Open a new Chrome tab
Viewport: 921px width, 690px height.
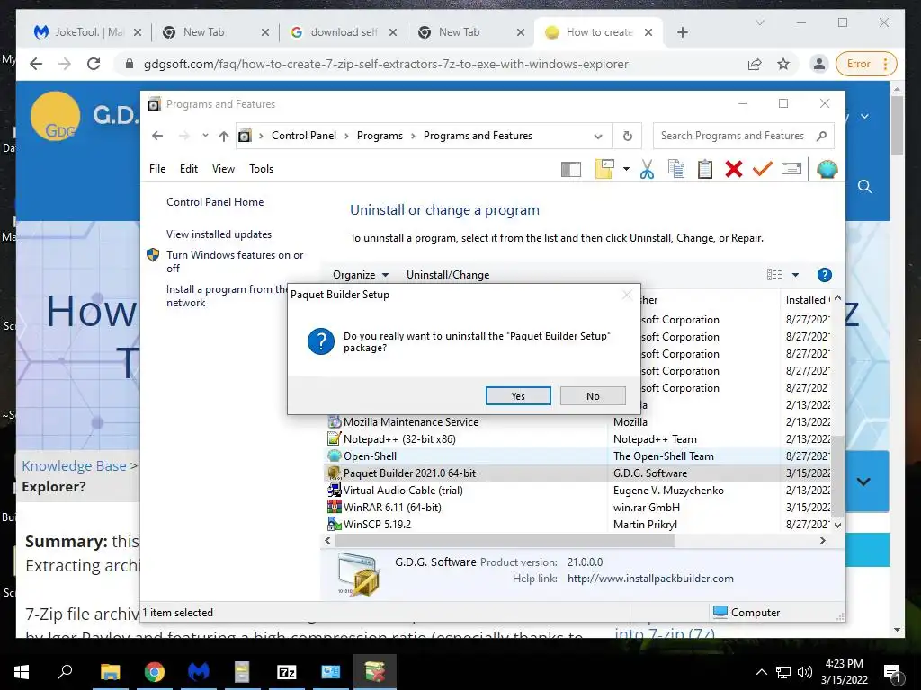683,32
